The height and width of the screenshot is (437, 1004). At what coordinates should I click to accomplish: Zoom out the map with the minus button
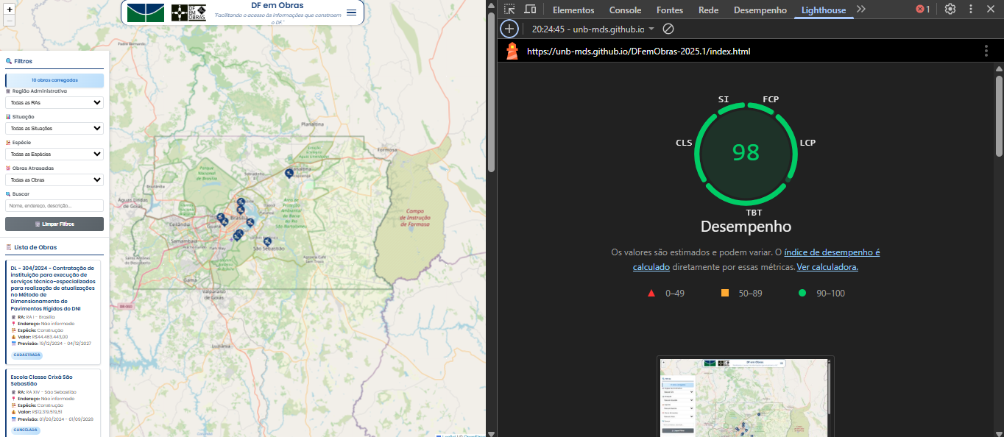click(10, 21)
